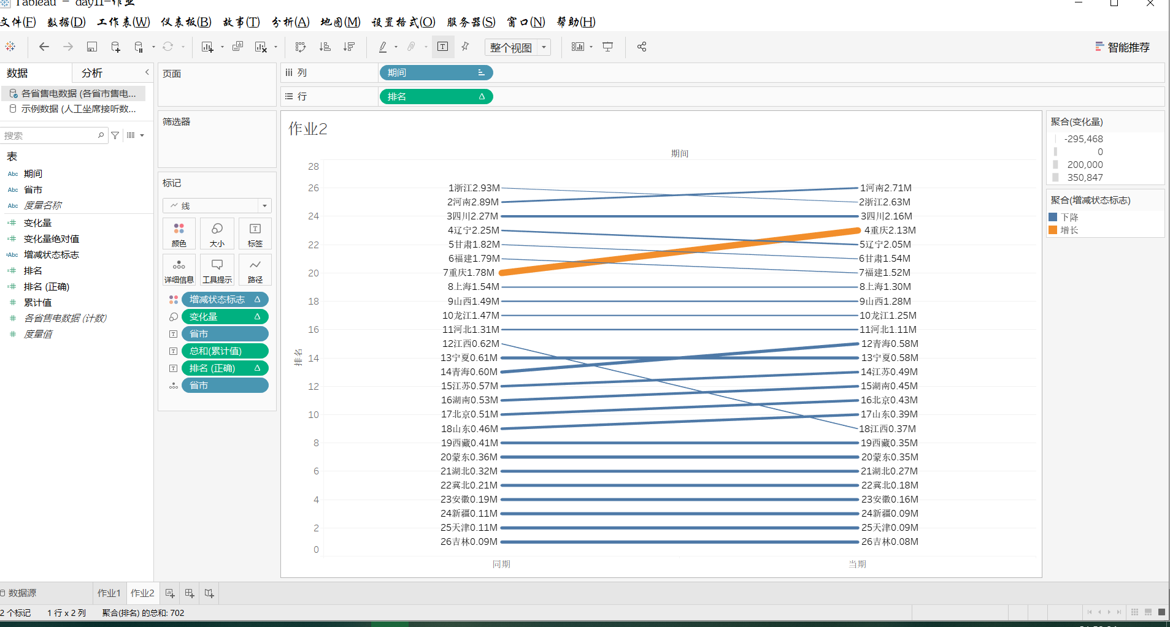
Task: Collapse the data side pane arrow
Action: point(147,72)
